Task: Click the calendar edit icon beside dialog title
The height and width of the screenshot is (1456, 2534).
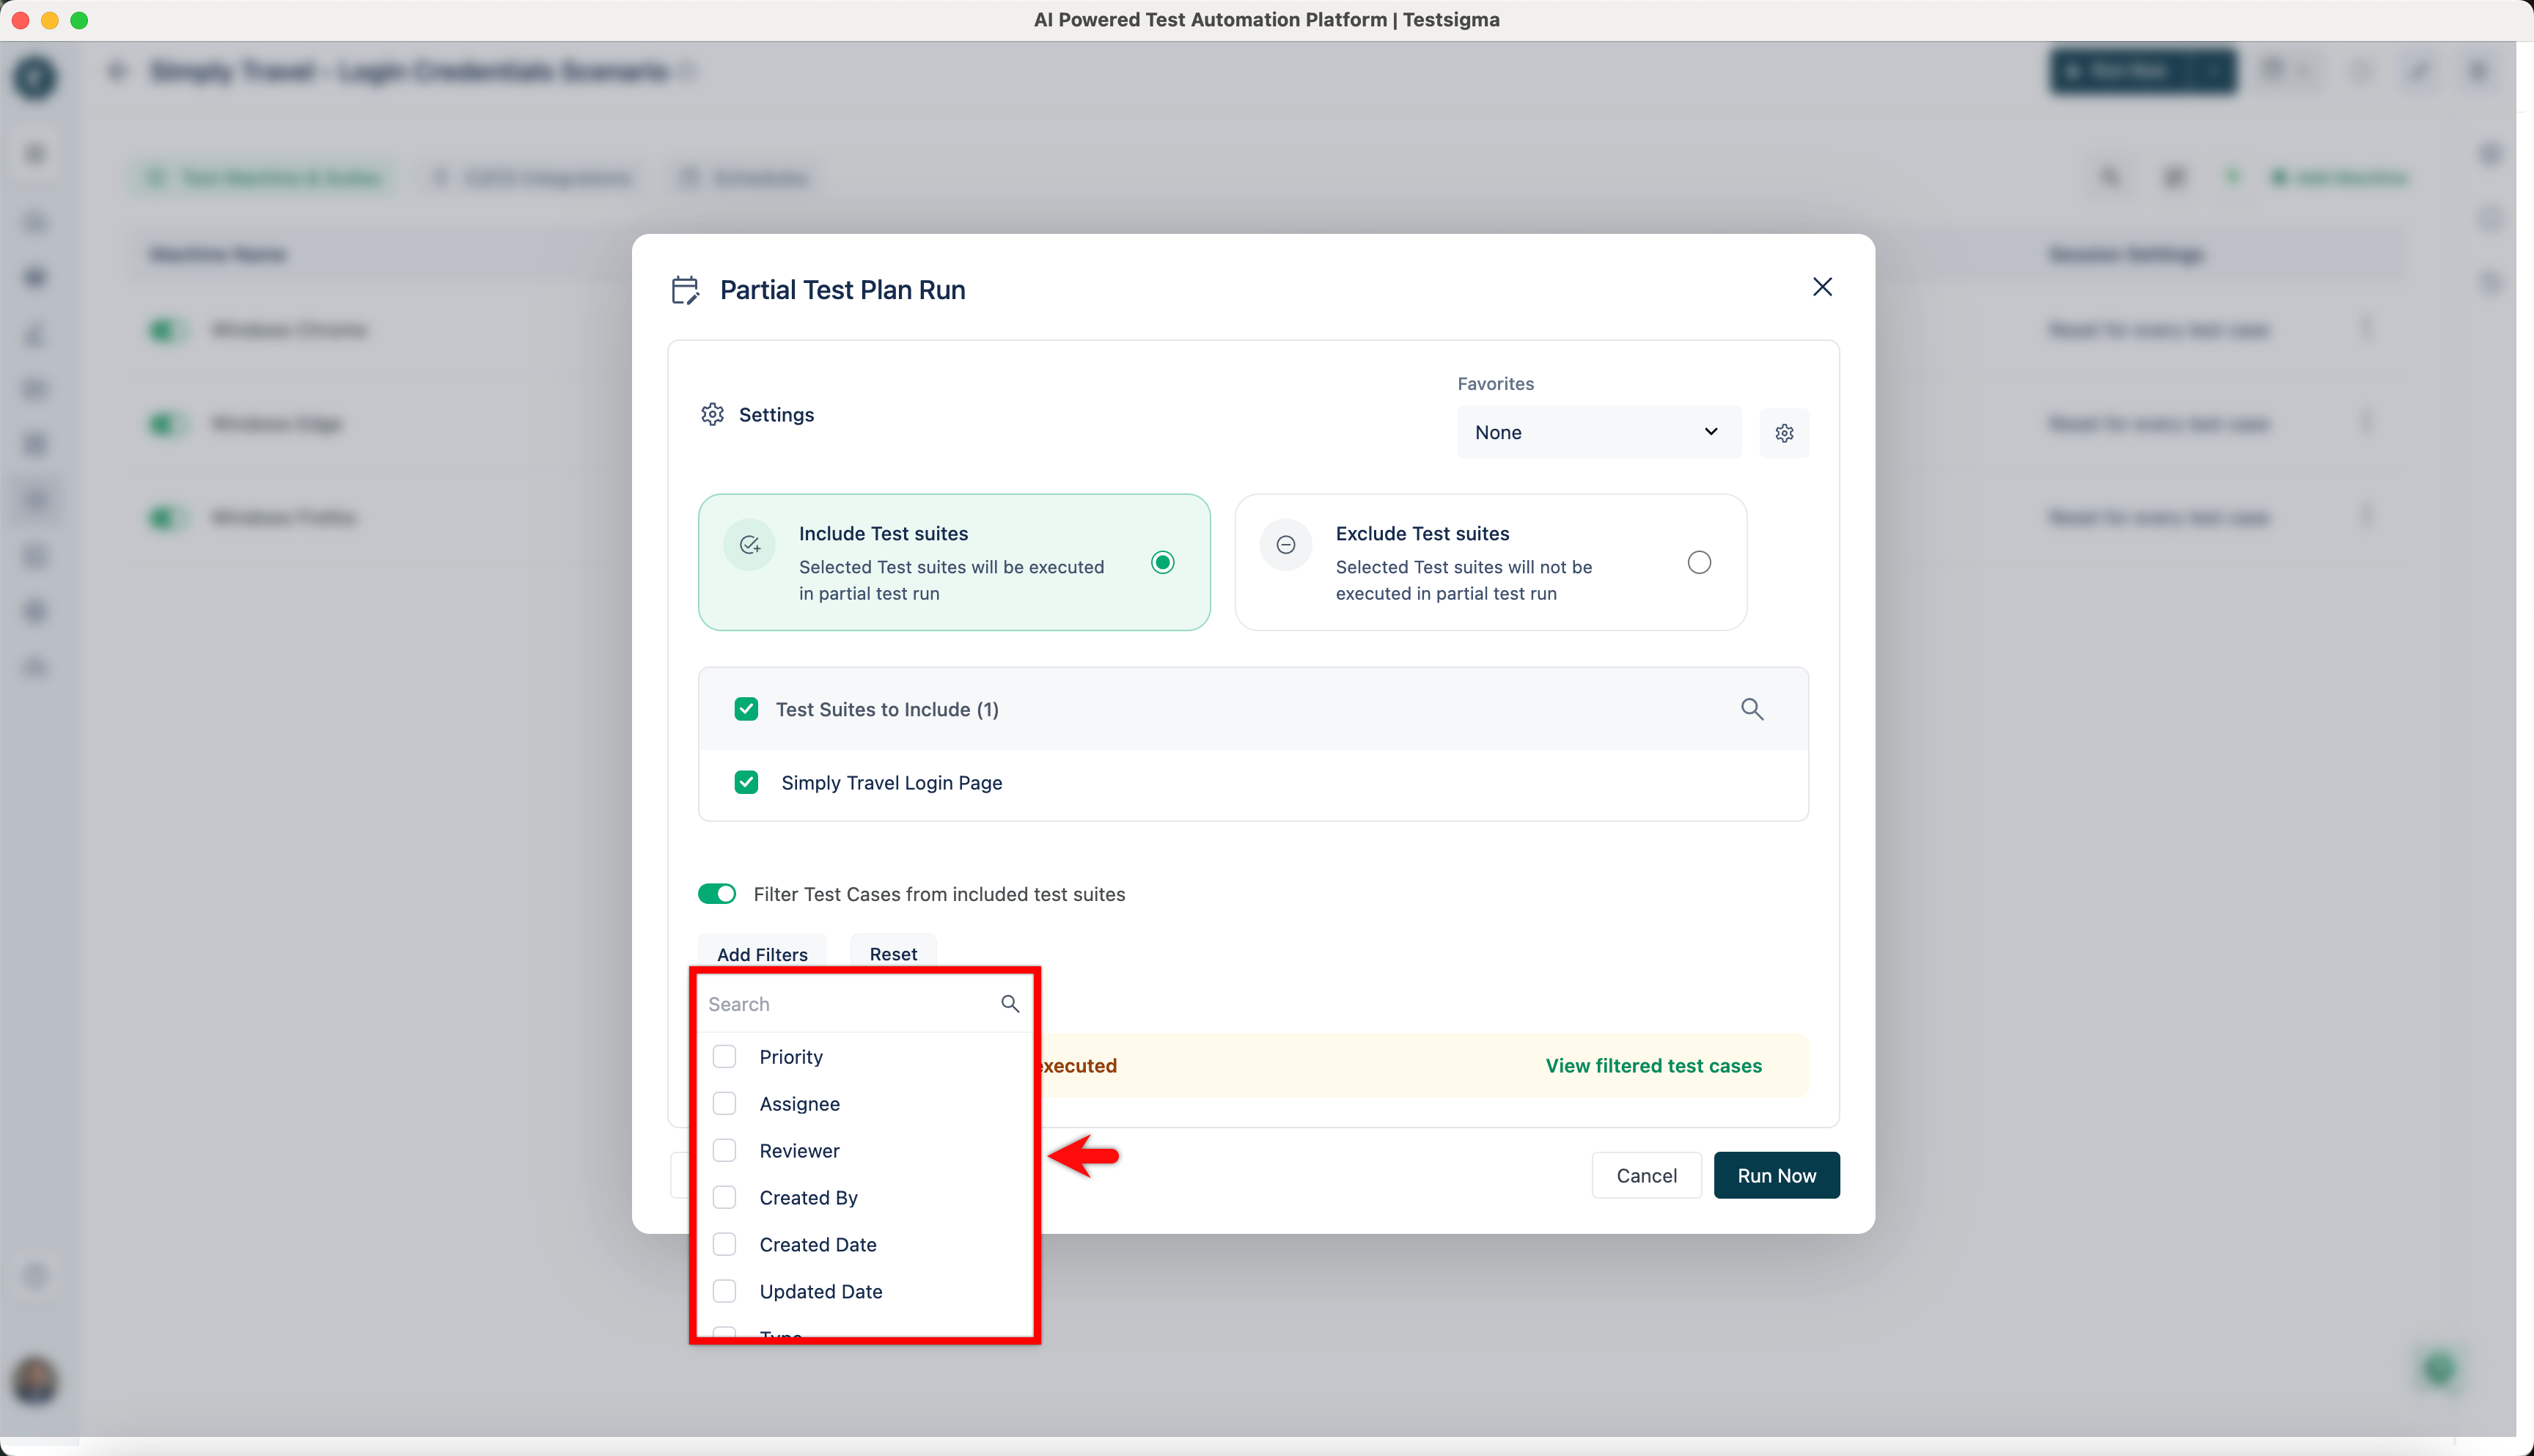Action: (685, 290)
